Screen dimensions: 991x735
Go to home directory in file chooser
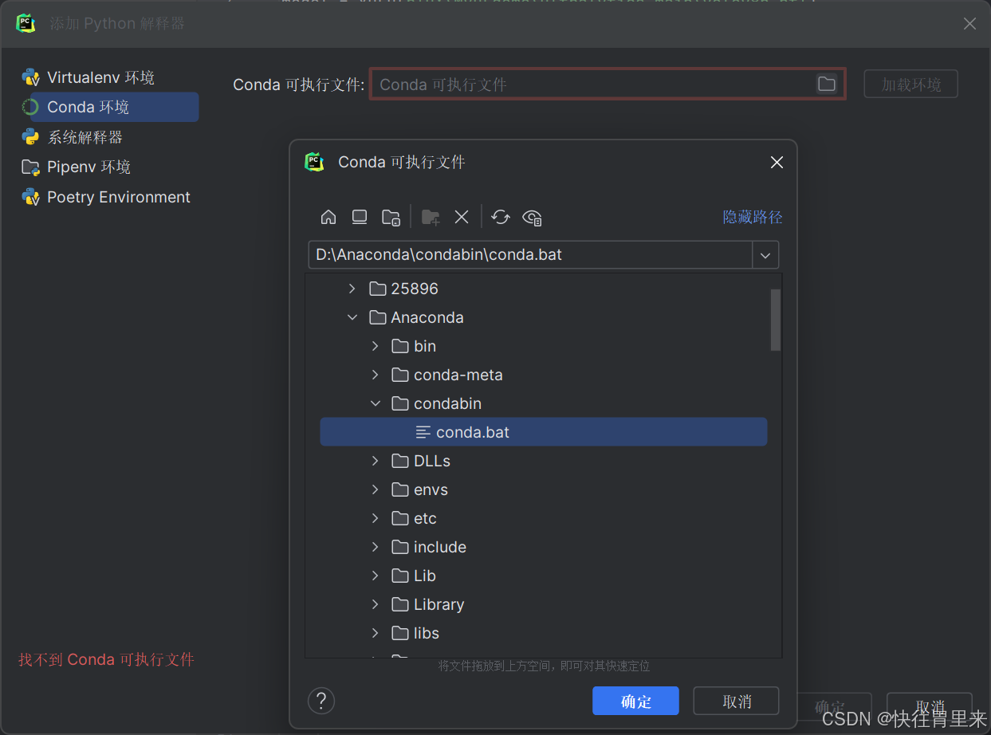click(328, 217)
